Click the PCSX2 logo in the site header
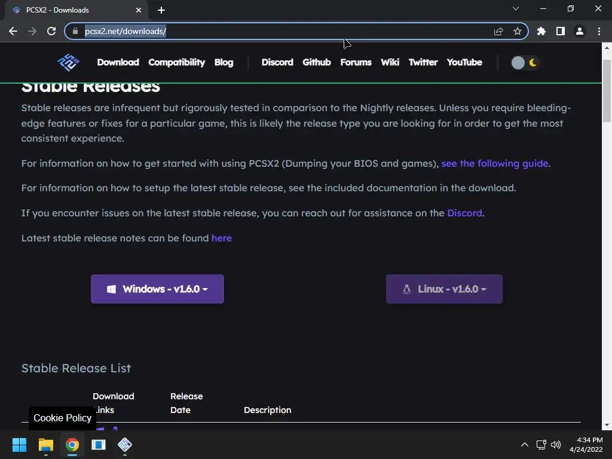The height and width of the screenshot is (459, 612). (68, 62)
